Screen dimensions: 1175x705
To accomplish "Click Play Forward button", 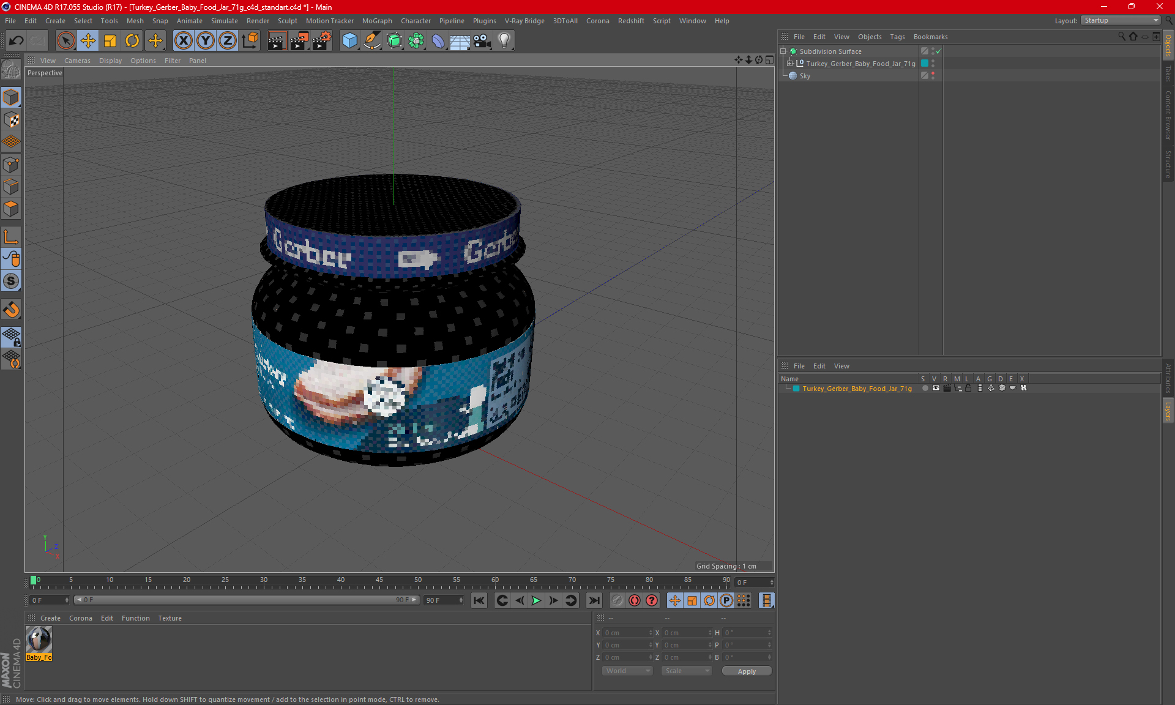I will 536,600.
